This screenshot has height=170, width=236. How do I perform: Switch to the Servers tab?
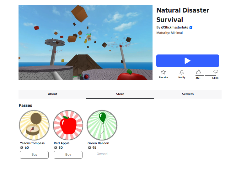click(x=188, y=94)
